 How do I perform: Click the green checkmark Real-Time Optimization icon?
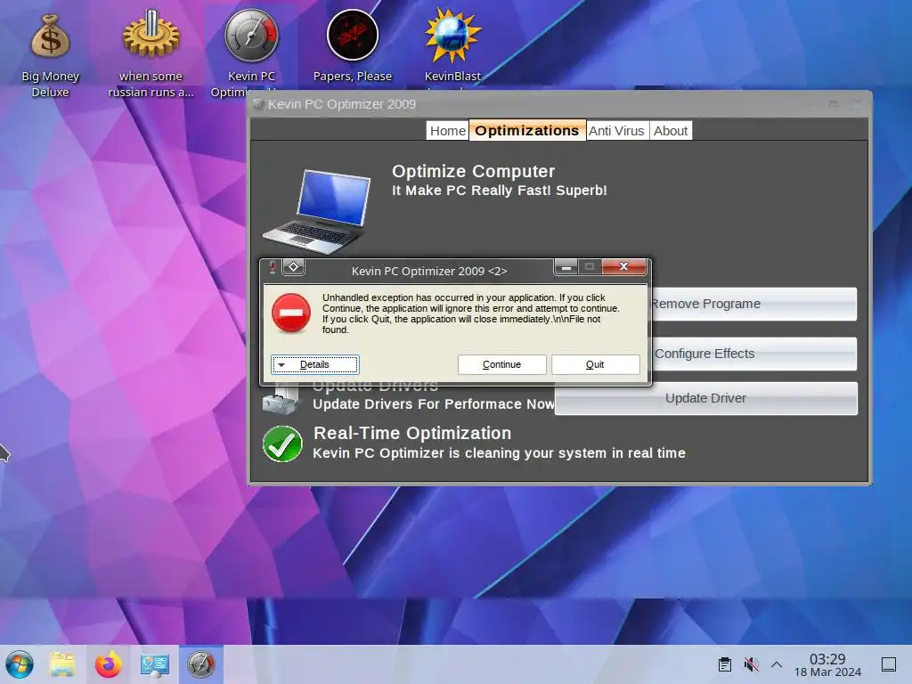(x=282, y=444)
